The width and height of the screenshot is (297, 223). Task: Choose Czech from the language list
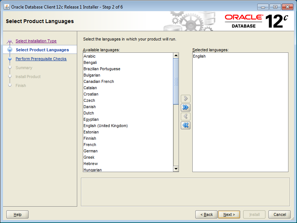[x=128, y=100]
